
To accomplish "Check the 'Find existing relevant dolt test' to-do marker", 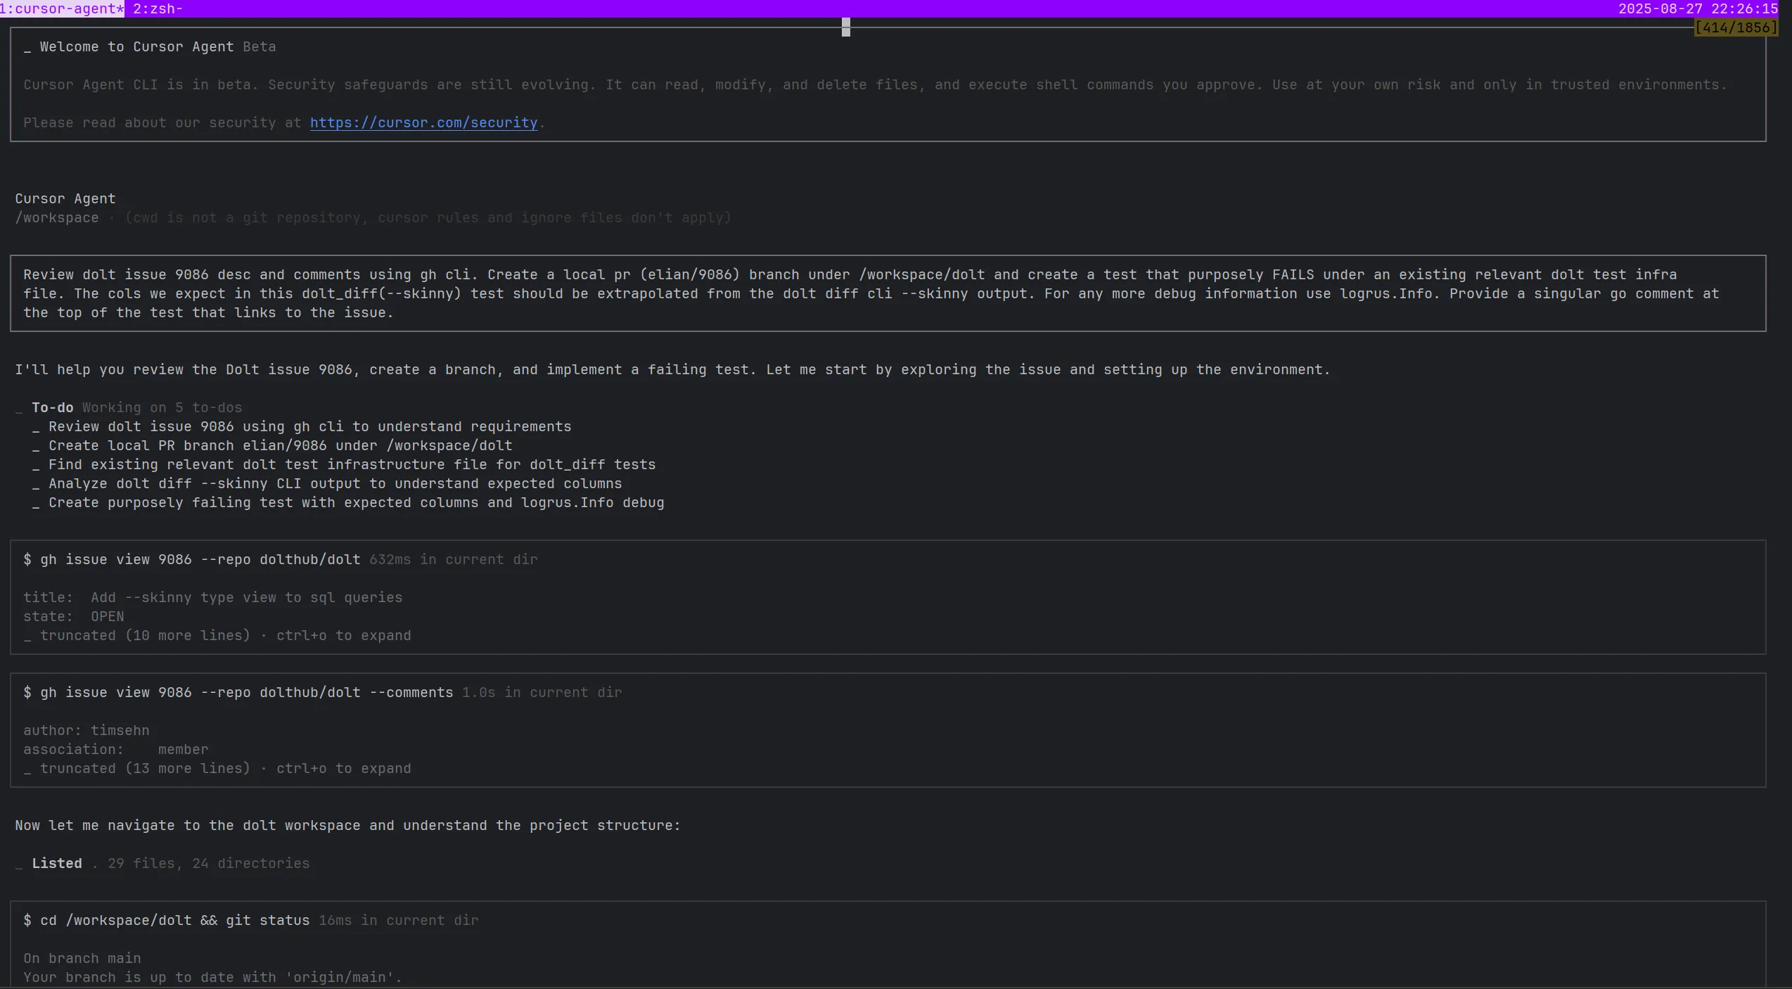I will (x=36, y=466).
